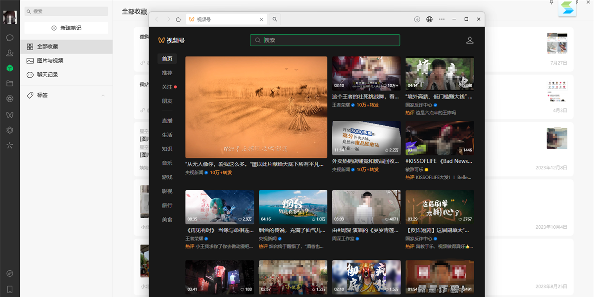The image size is (594, 297).
Task: Click the globe icon in the title bar
Action: (x=429, y=19)
